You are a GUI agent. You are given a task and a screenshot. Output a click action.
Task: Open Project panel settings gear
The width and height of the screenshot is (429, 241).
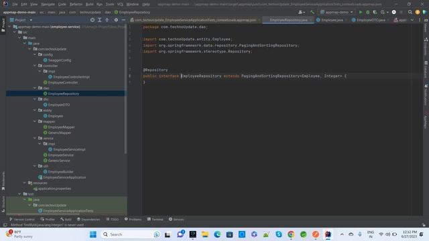click(116, 20)
